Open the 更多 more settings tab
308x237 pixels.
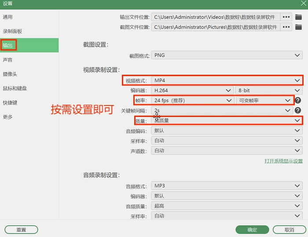click(x=29, y=117)
